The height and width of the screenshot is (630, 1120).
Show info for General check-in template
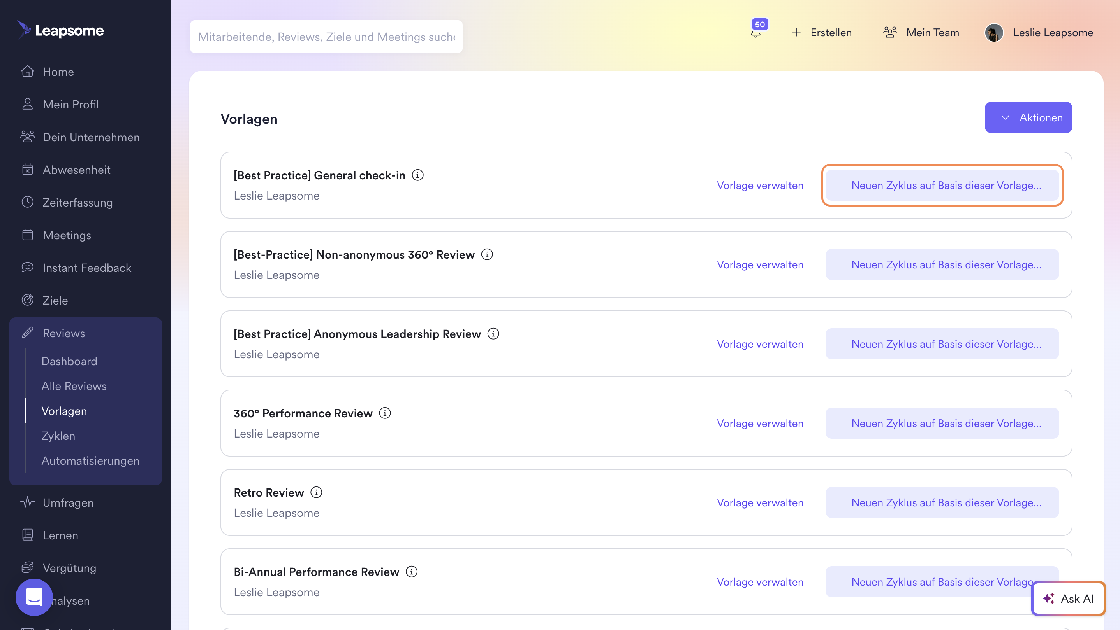click(417, 175)
